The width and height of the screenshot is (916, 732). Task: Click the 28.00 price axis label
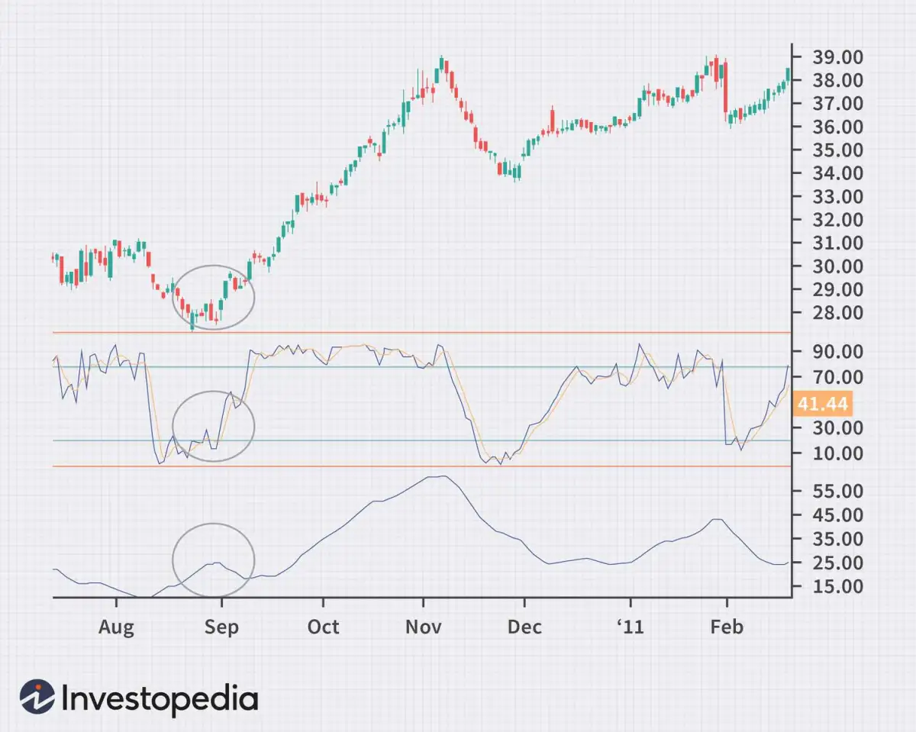(x=837, y=313)
